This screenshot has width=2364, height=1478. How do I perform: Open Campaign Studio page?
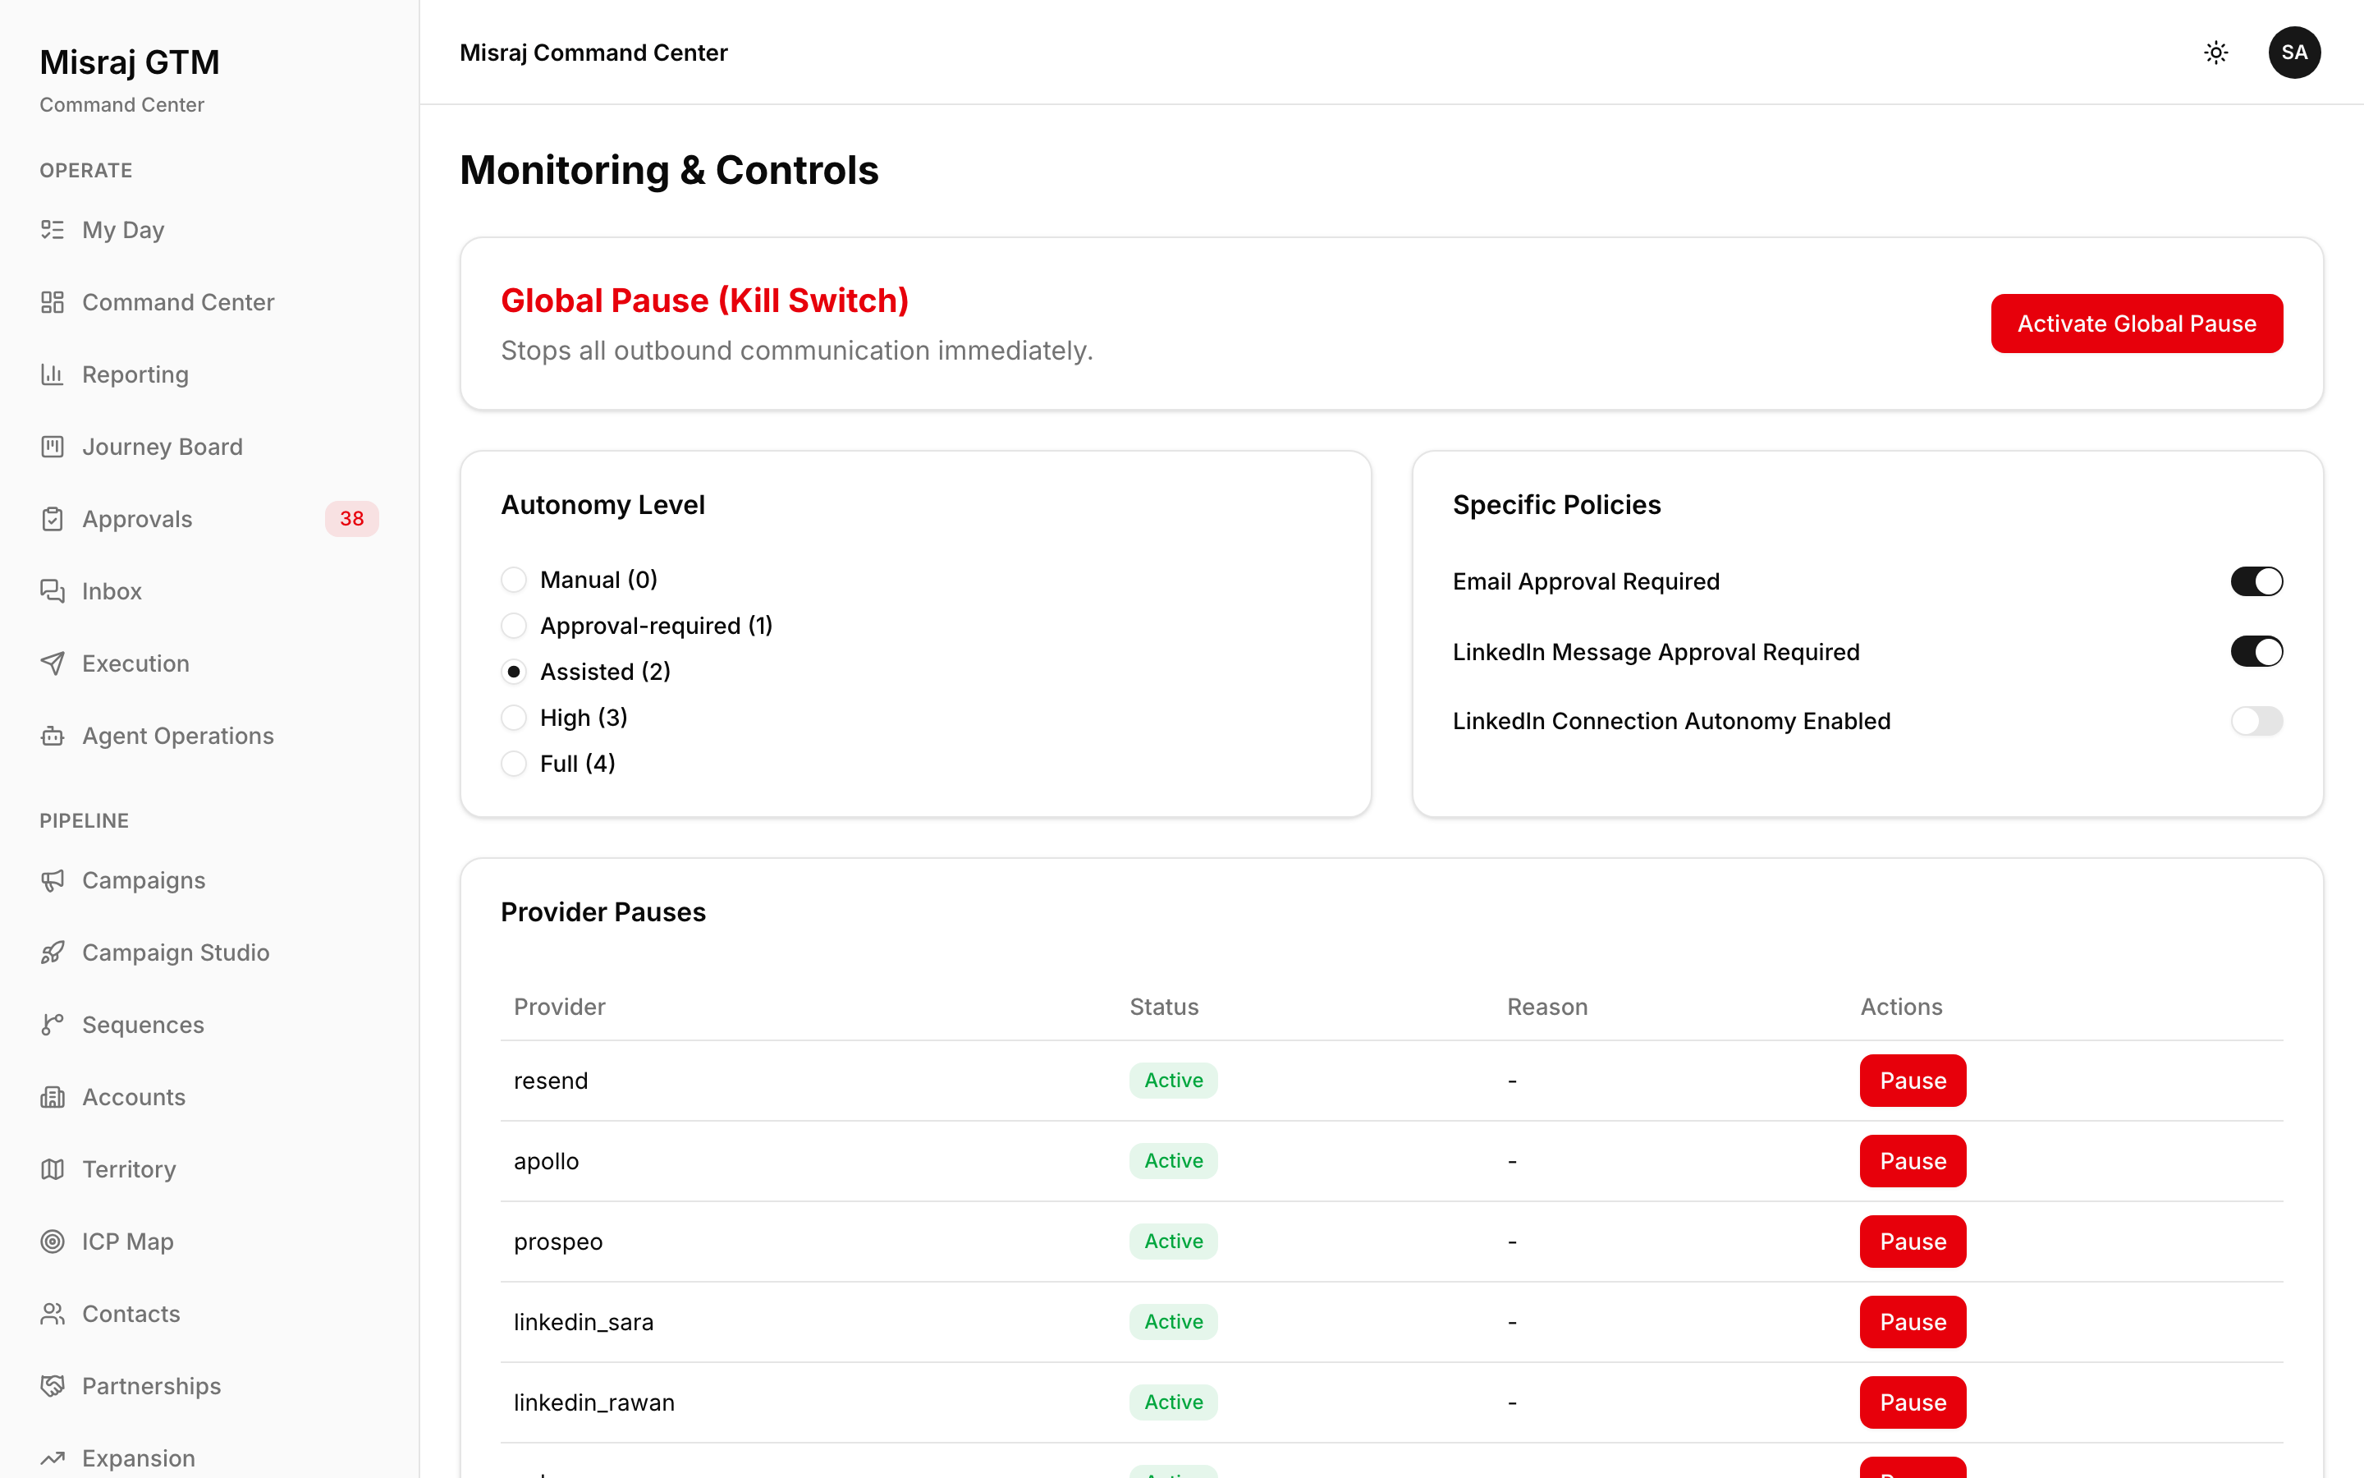point(209,953)
